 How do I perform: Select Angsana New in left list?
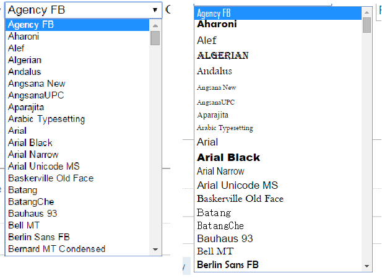point(37,84)
